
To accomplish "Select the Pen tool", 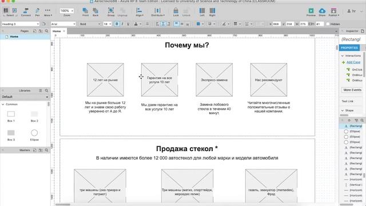I will pos(37,12).
